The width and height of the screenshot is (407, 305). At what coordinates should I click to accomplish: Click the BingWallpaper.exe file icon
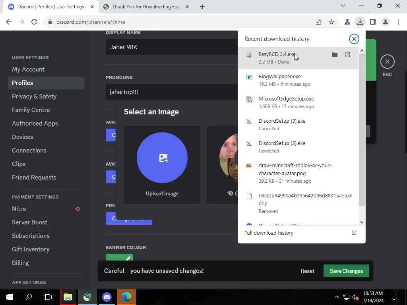click(249, 77)
